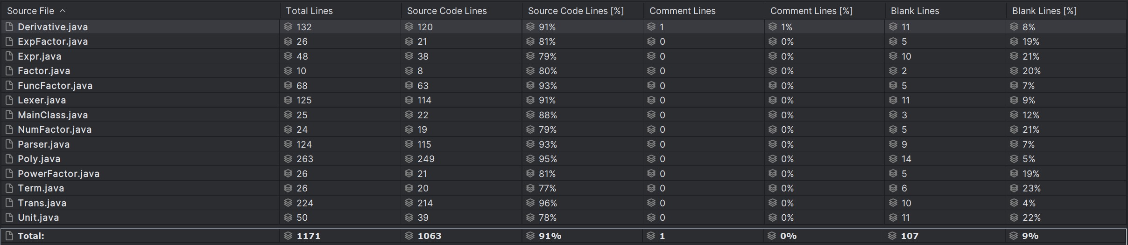Click file icon next to Derivative.java
Image resolution: width=1128 pixels, height=245 pixels.
(x=9, y=27)
